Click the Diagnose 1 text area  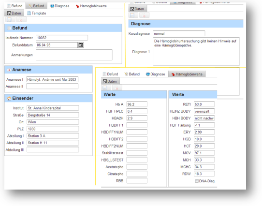[196, 51]
